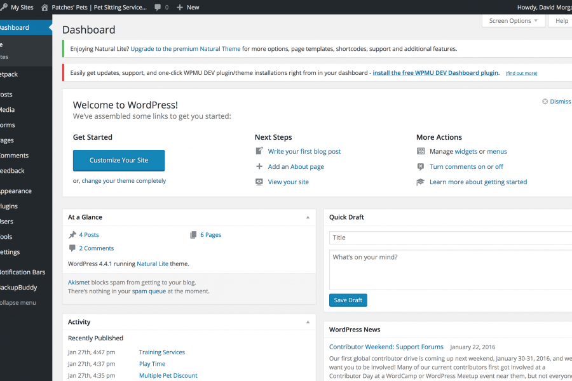Click the View your site link

pyautogui.click(x=288, y=182)
